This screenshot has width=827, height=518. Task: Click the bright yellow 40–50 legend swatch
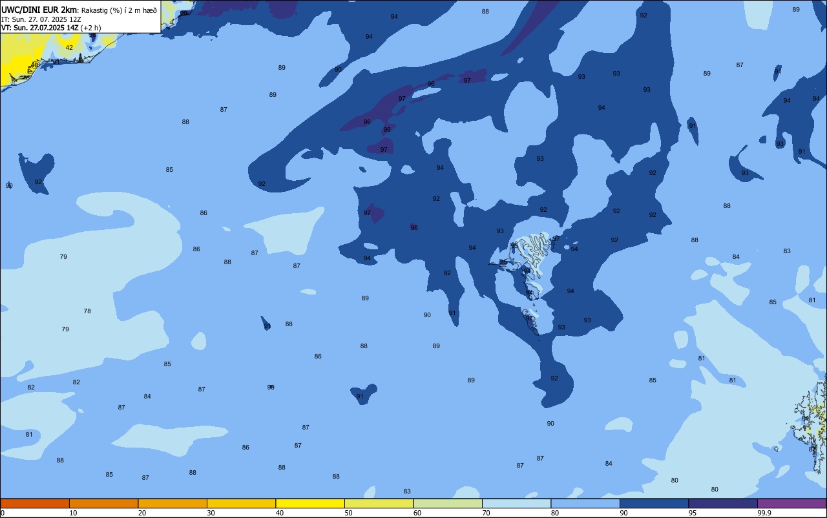pos(310,503)
